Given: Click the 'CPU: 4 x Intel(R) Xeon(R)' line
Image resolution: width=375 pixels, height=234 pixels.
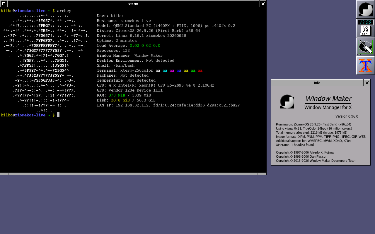Looking at the screenshot, I should [x=156, y=85].
